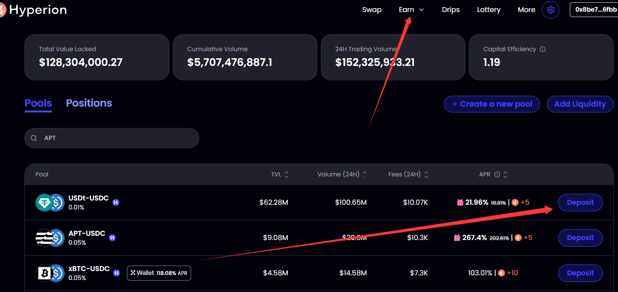Click the $7.3K fees value

click(x=419, y=273)
